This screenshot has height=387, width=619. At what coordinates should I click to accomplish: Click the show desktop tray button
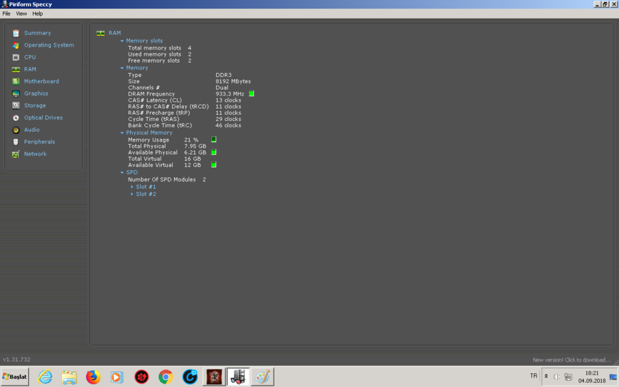click(x=613, y=377)
